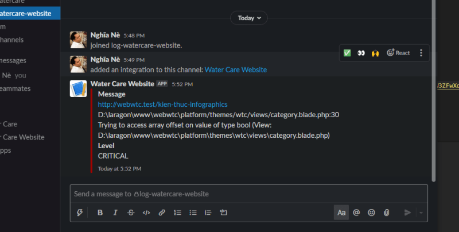Open the kien-thuc-infographics URL link
The height and width of the screenshot is (232, 459).
[x=162, y=105]
